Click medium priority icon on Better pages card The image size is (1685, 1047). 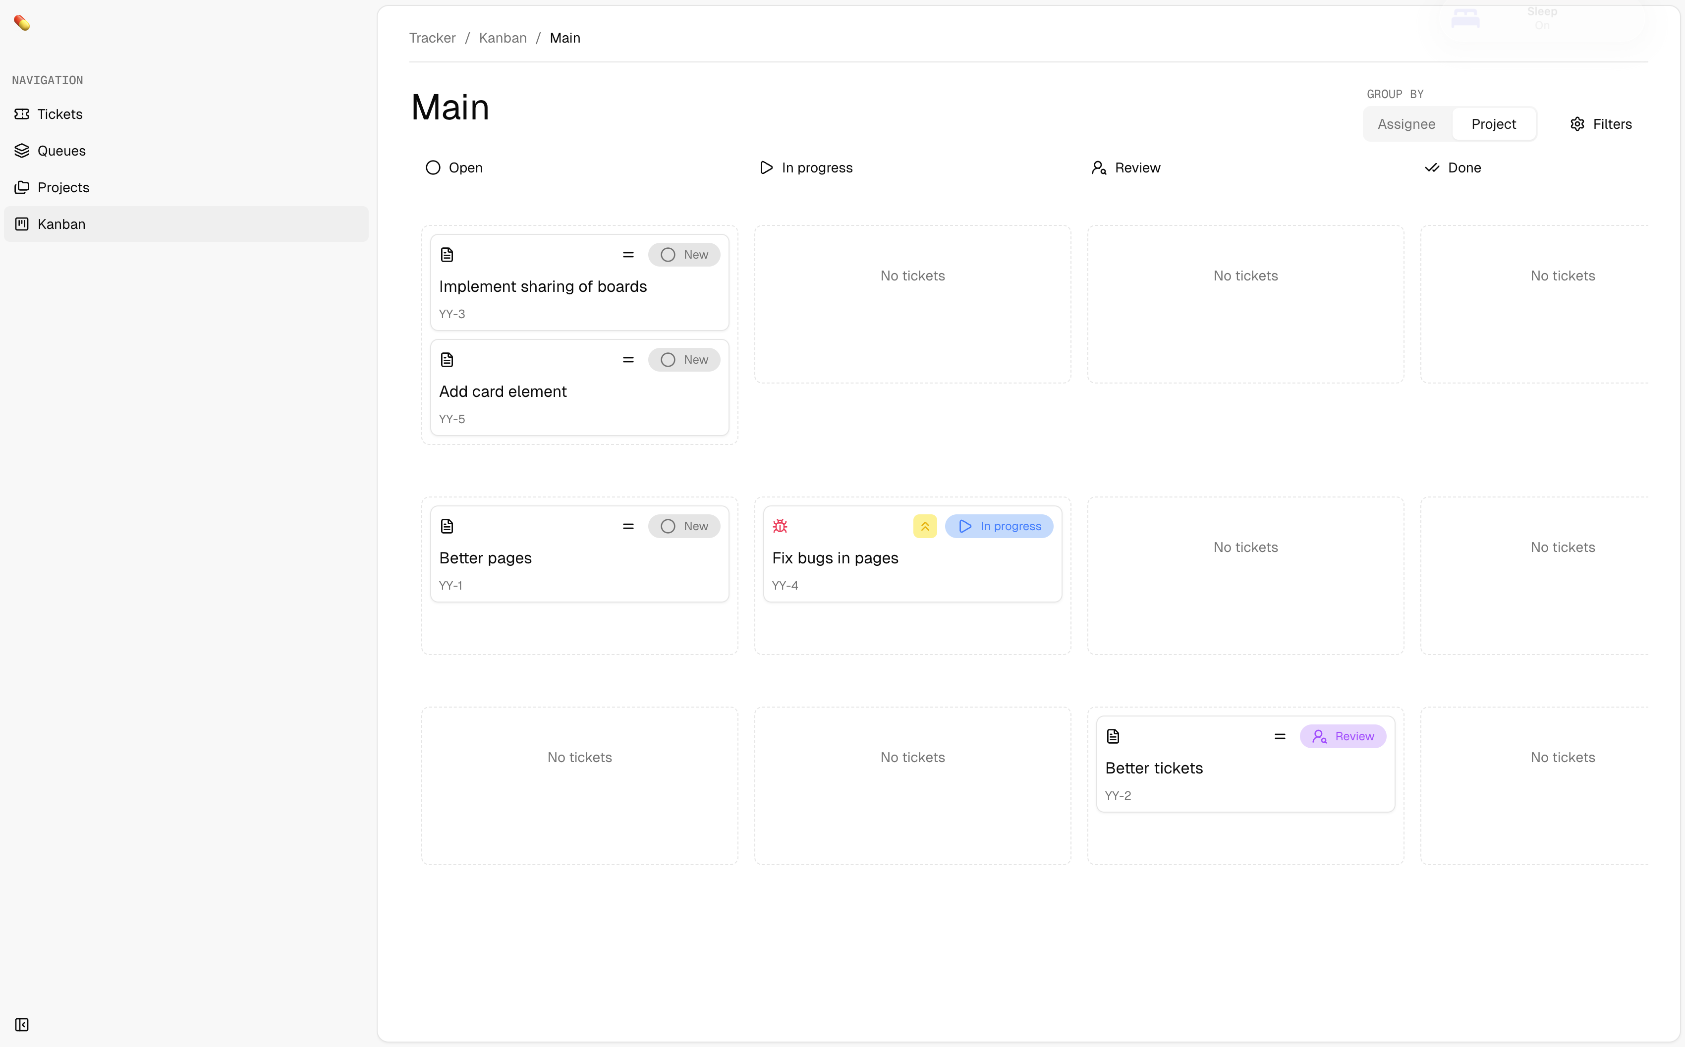(x=628, y=526)
